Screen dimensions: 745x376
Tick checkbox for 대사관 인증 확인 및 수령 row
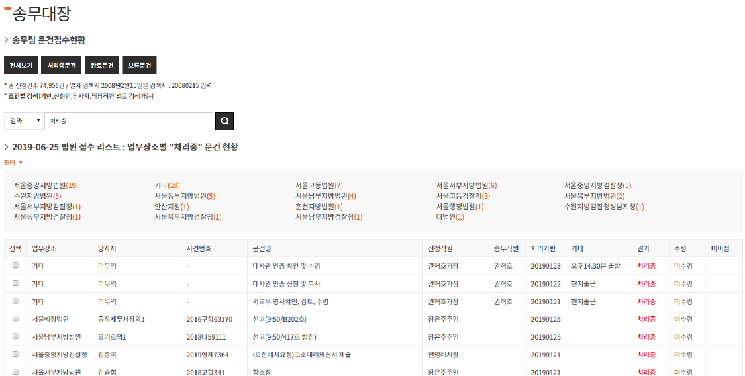pos(16,265)
